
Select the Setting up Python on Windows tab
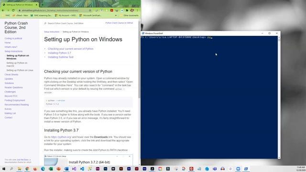tap(20, 5)
